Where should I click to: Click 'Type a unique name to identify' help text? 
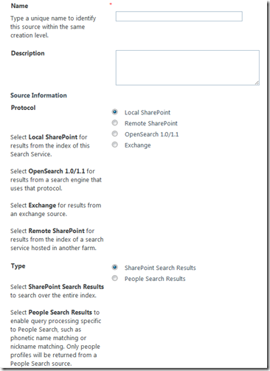click(53, 18)
